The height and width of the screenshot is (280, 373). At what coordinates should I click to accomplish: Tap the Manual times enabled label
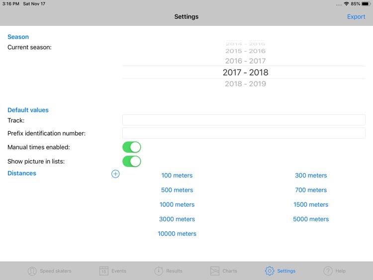[x=38, y=147]
